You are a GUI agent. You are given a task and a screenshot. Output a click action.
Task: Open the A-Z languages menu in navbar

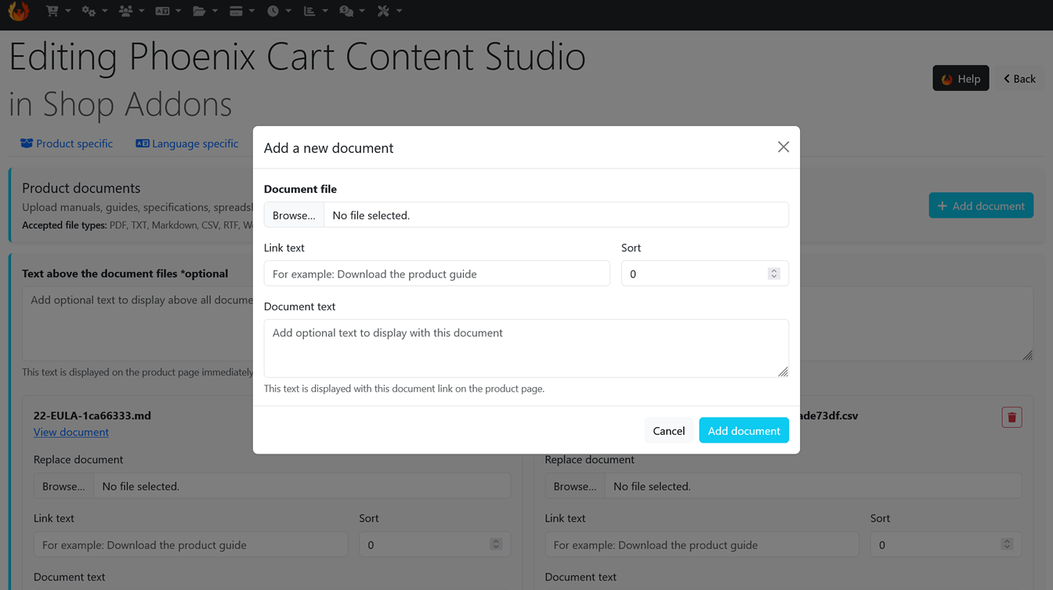click(168, 11)
